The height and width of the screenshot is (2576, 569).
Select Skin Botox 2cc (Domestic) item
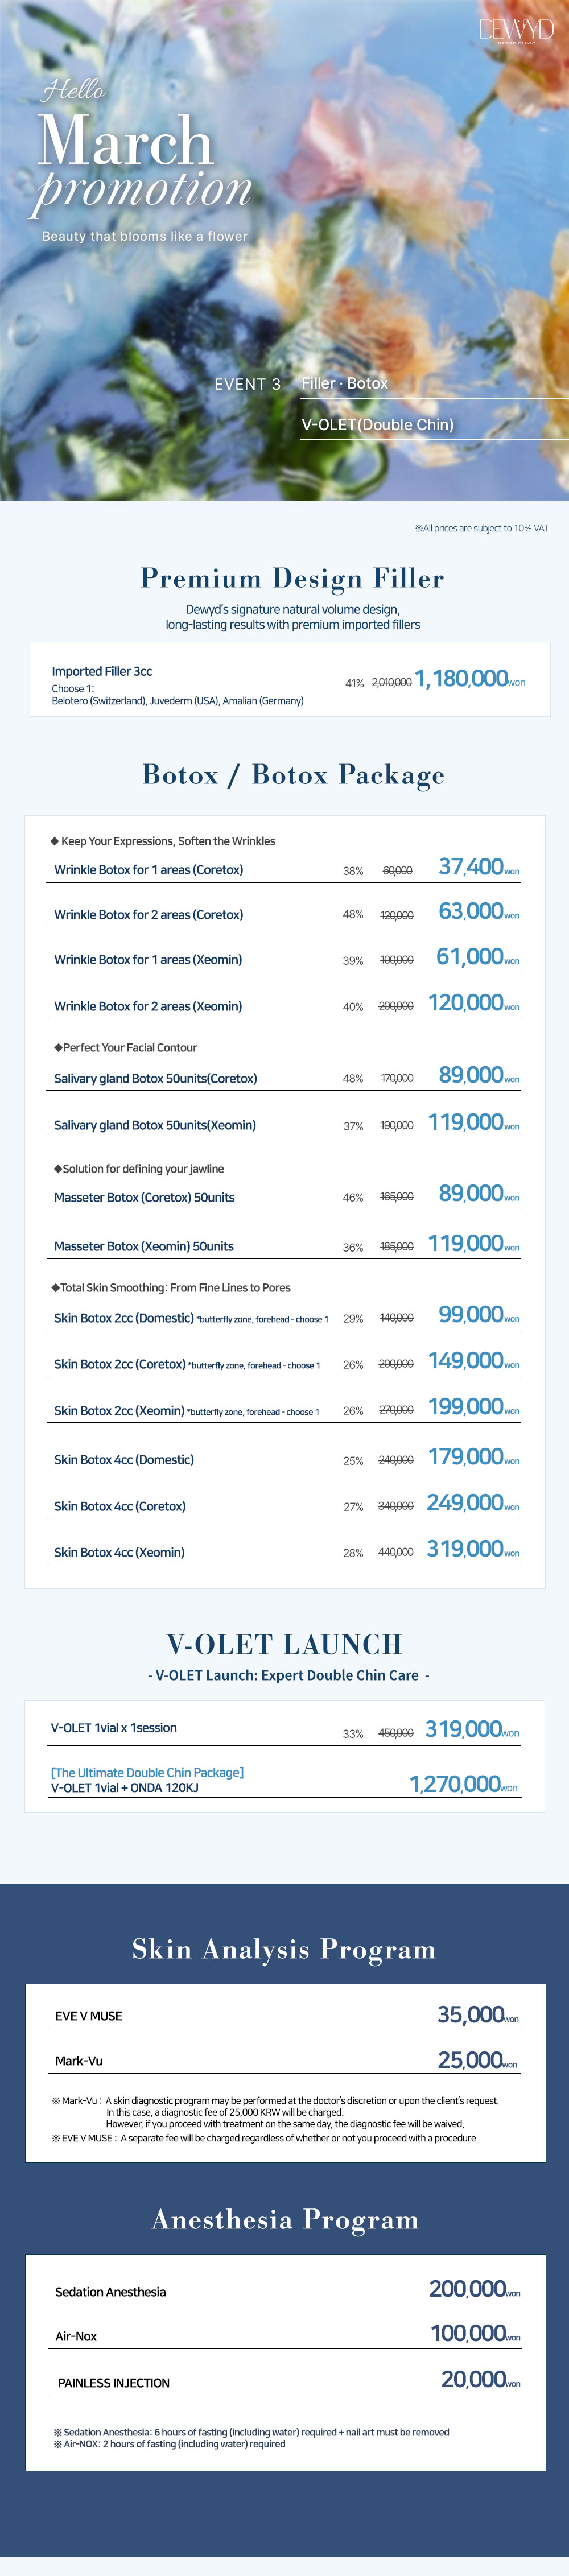124,1318
